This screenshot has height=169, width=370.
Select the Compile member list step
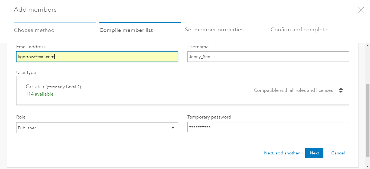126,30
